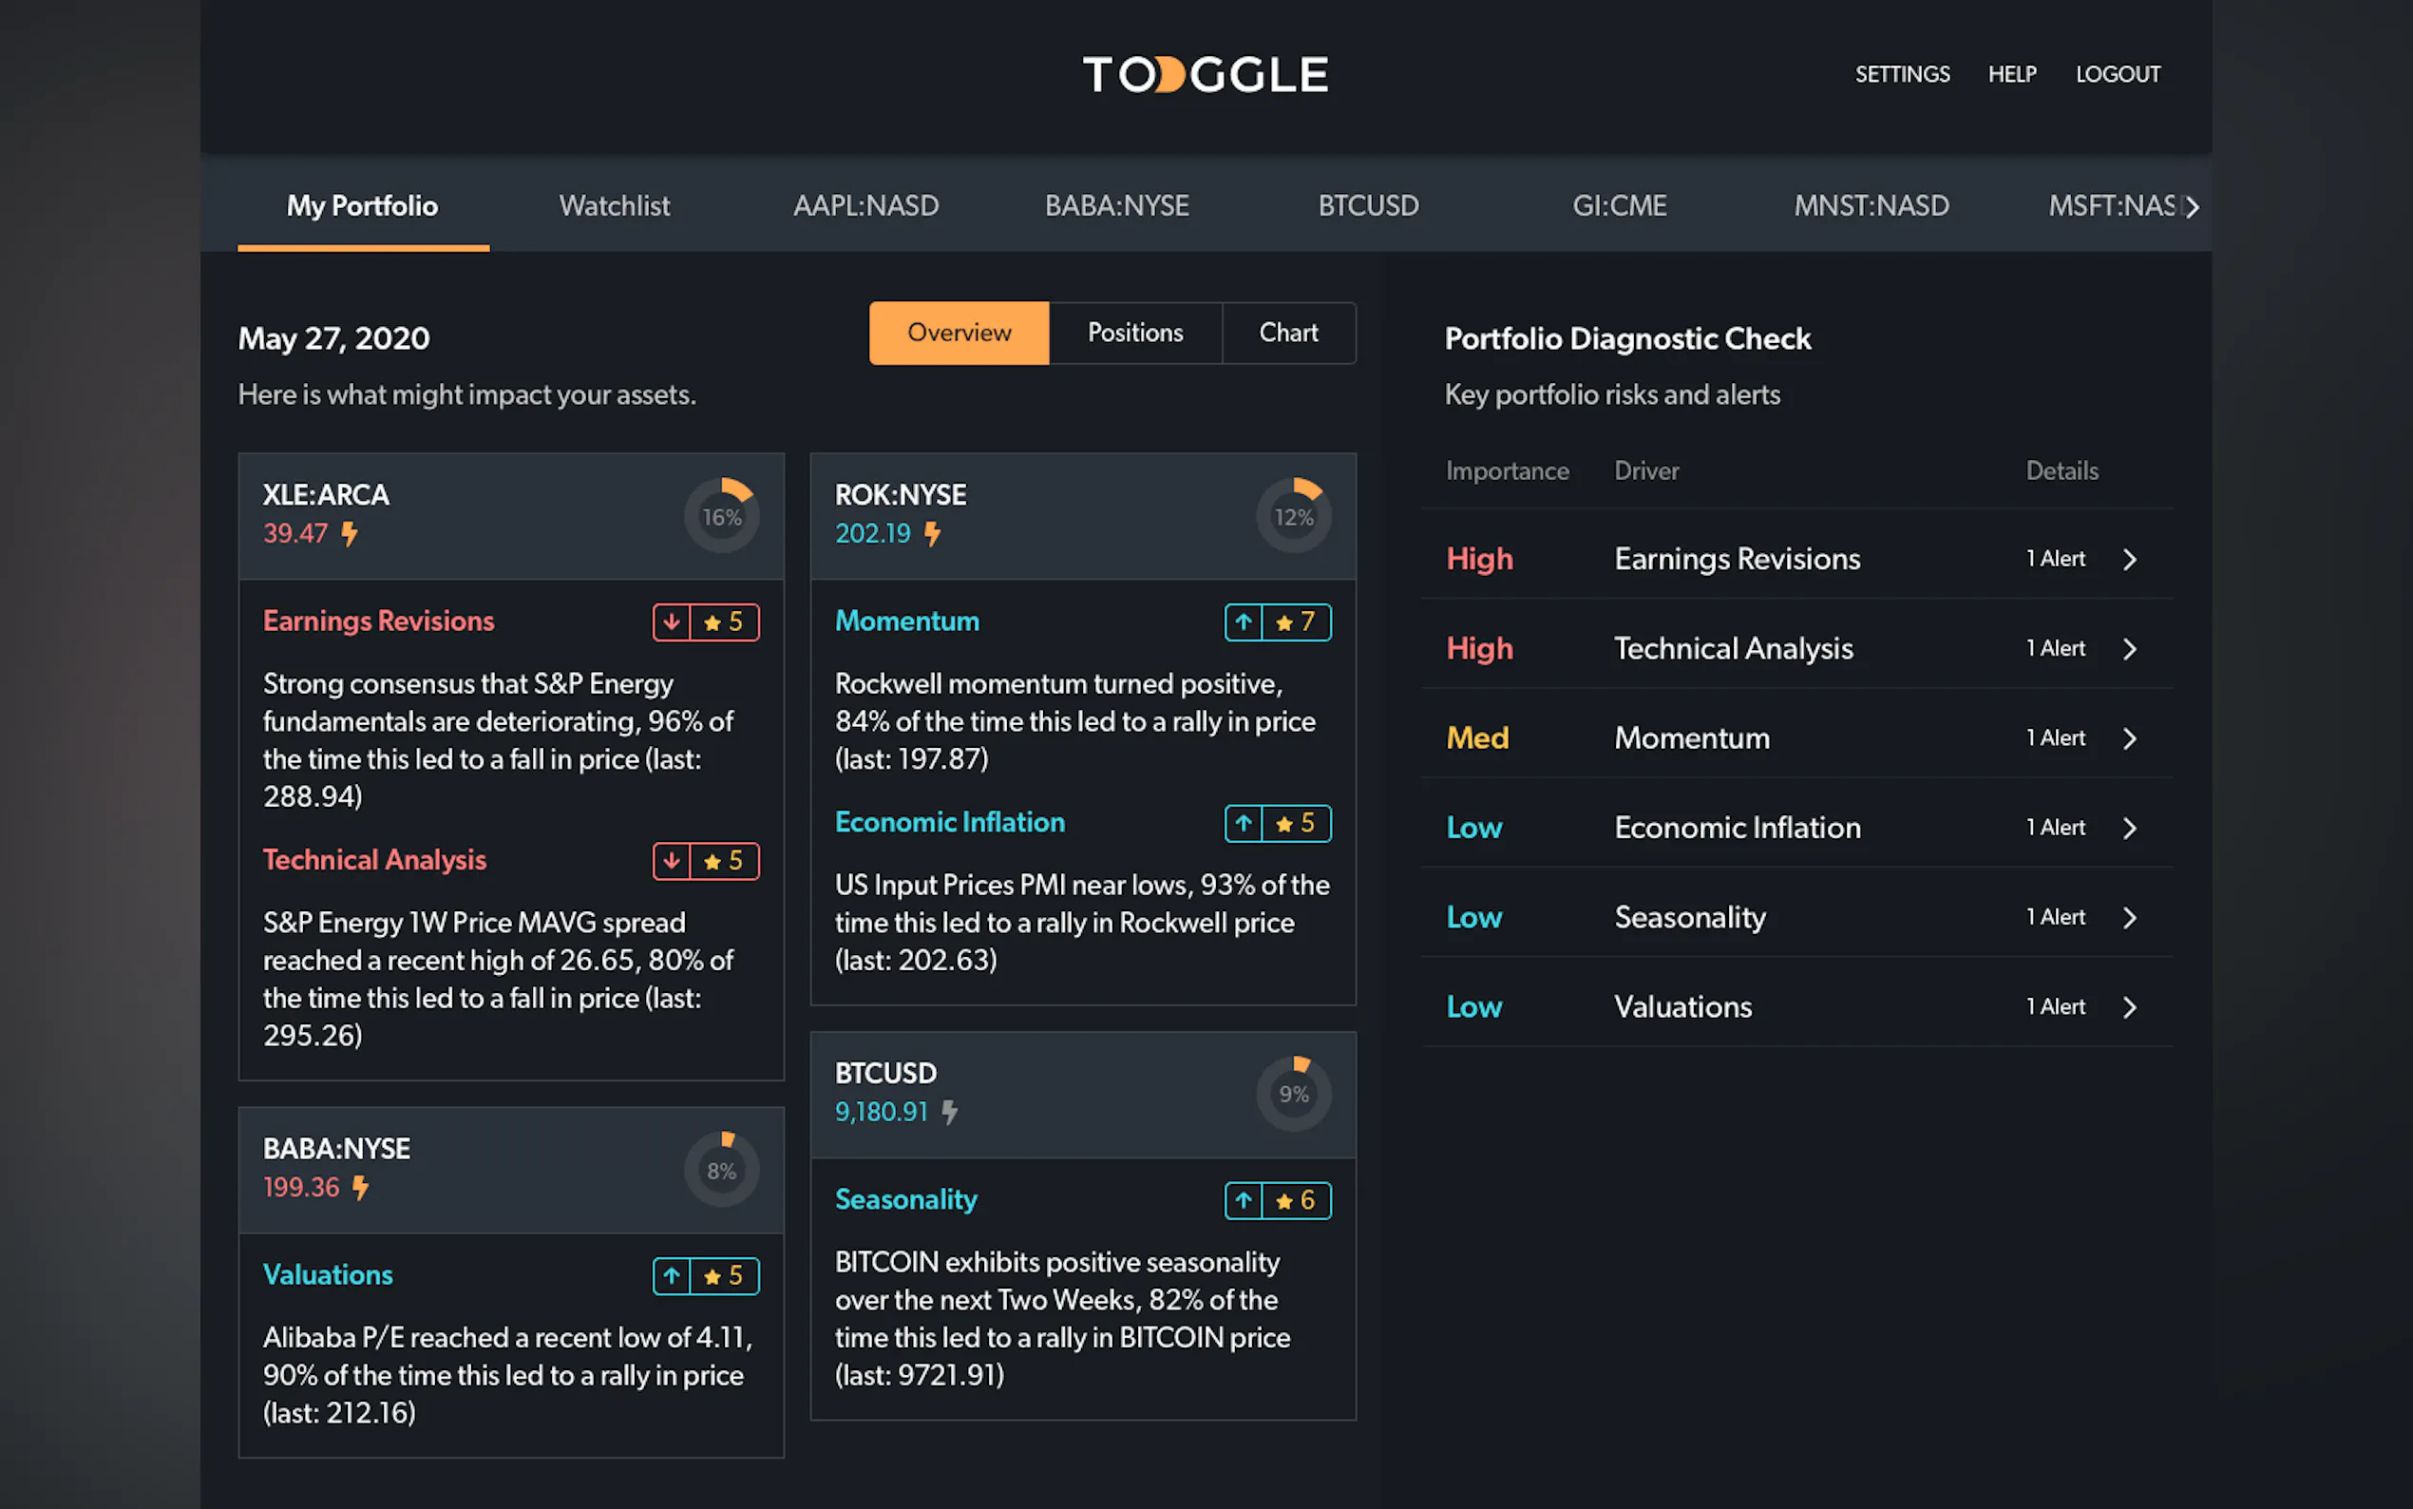Open the Seasonality heading in BTCUSD card
Screen dimensions: 2413x1509
point(905,1199)
